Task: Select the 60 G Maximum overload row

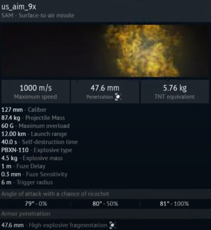Action: (x=35, y=126)
